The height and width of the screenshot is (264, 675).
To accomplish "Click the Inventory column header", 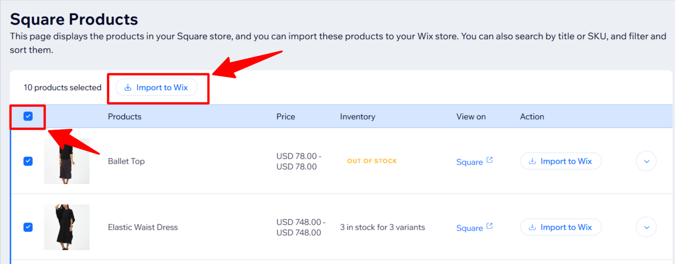I will coord(357,117).
